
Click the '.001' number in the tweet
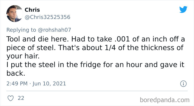(x=122, y=39)
